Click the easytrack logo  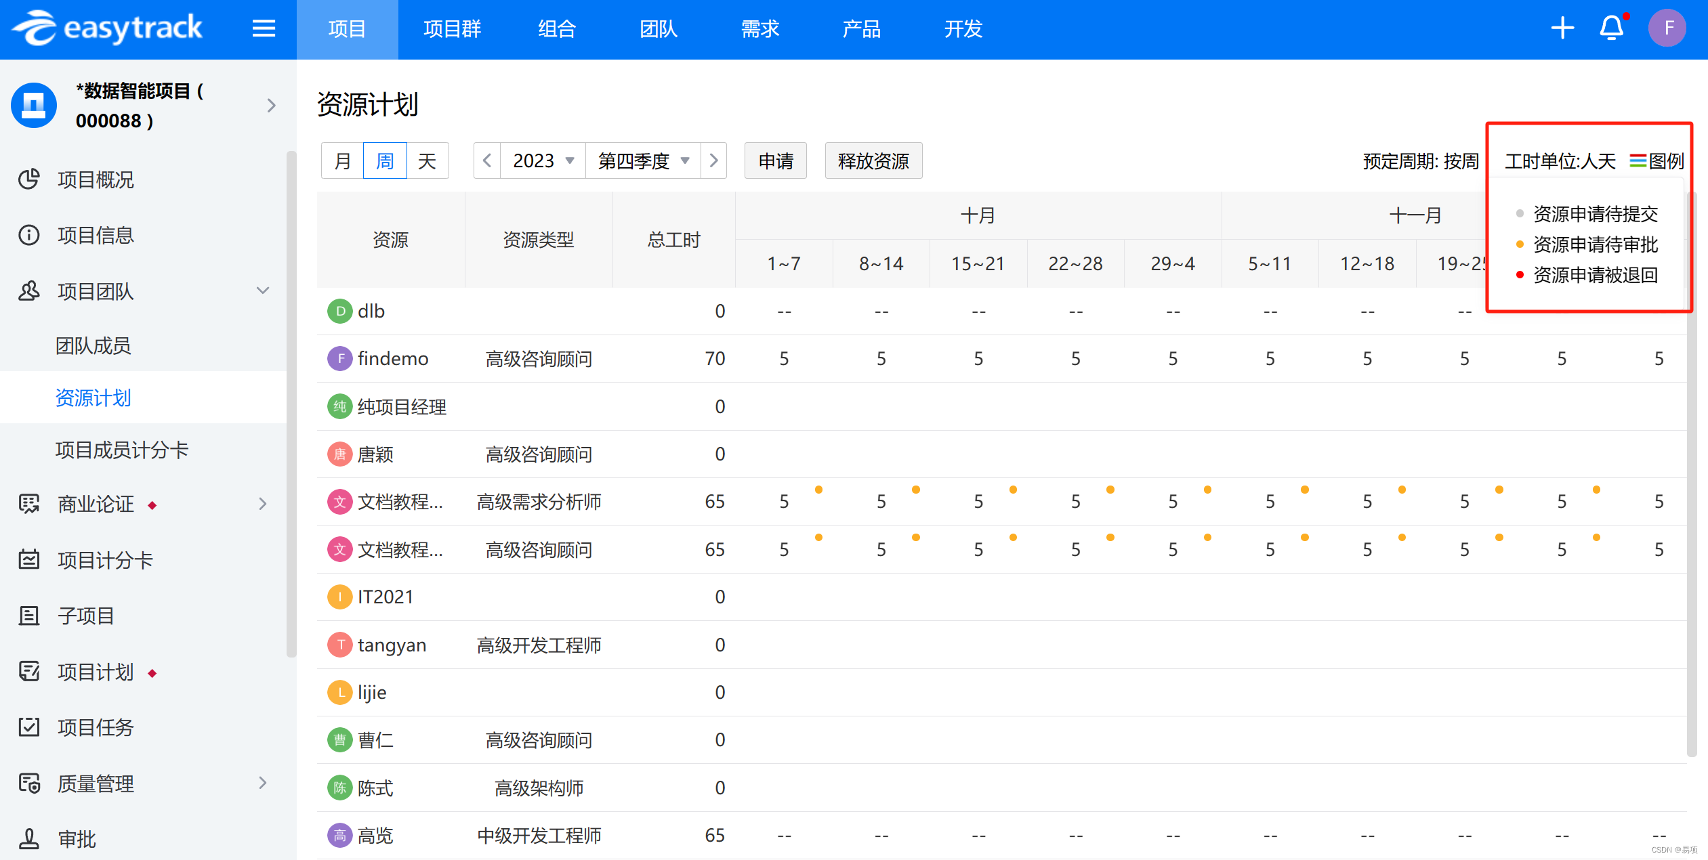pos(107,28)
